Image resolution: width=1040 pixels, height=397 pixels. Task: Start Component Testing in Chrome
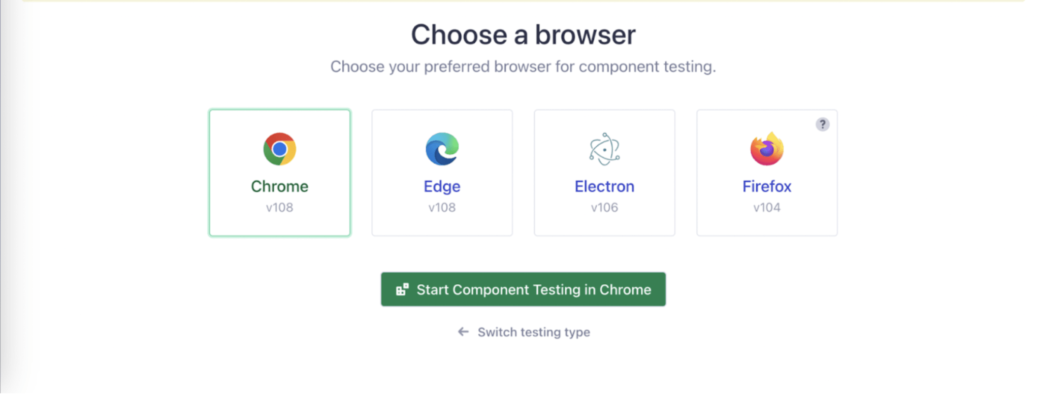(x=523, y=289)
